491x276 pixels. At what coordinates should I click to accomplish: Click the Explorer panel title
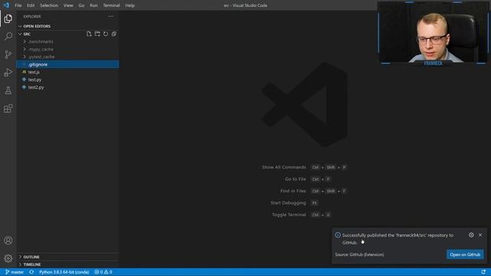tap(32, 17)
